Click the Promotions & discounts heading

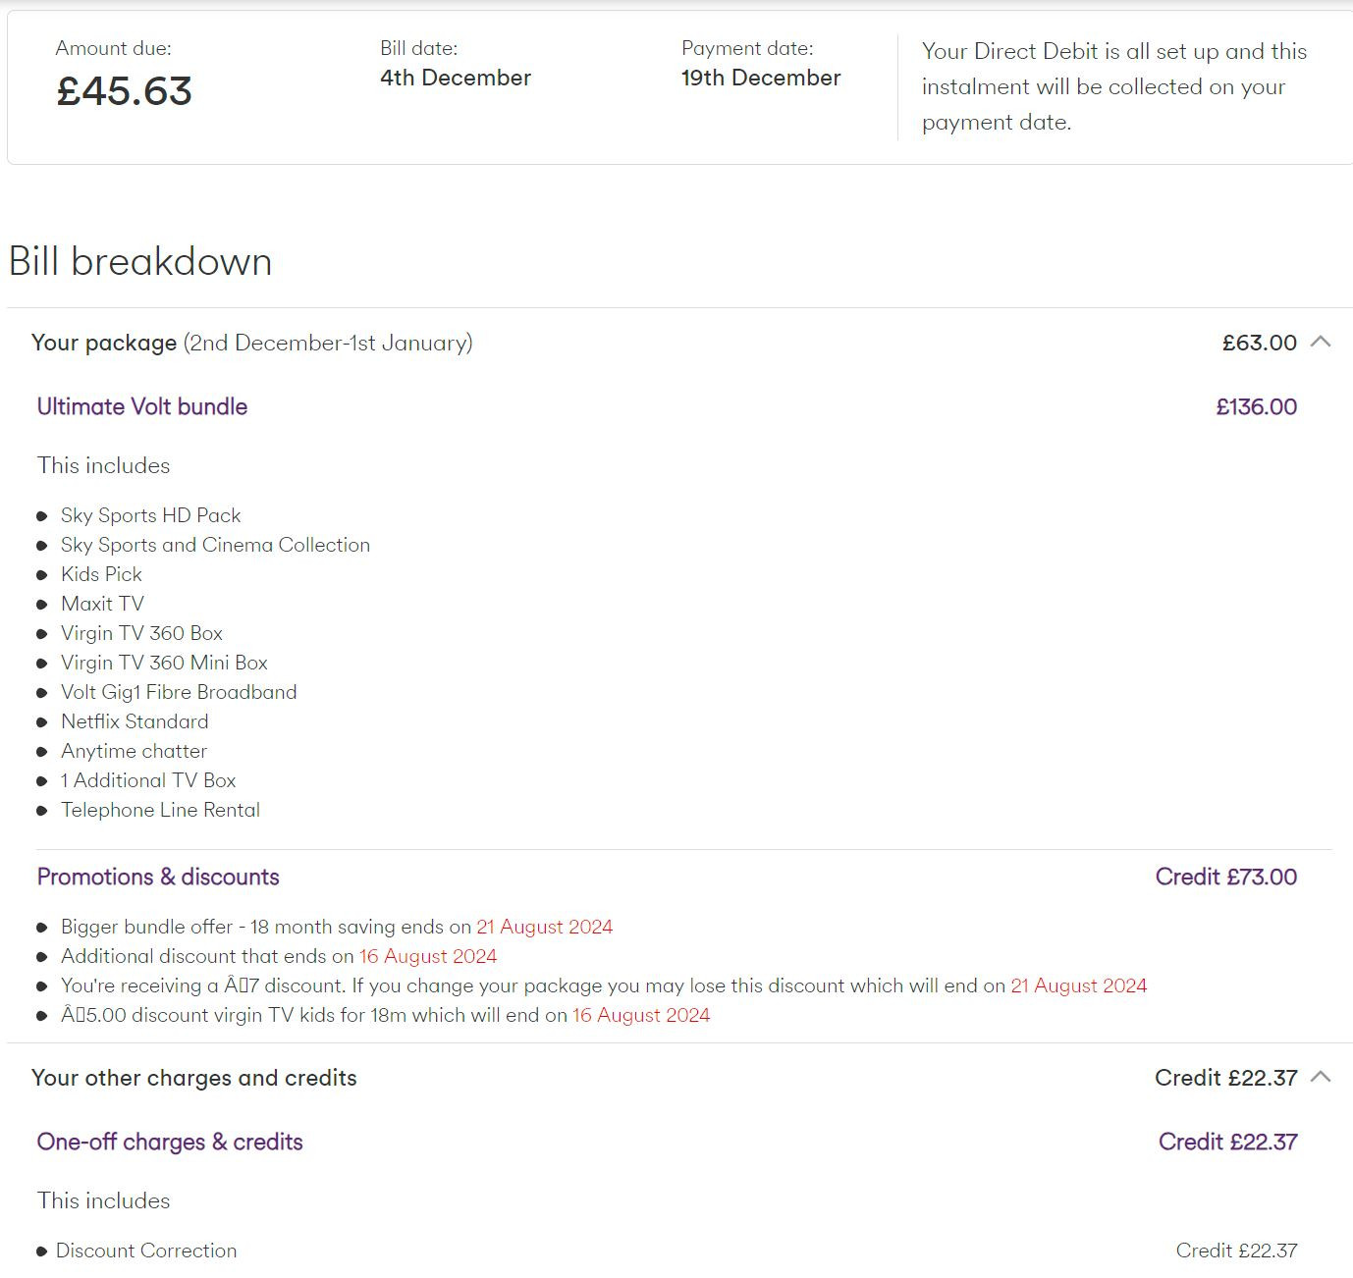pyautogui.click(x=158, y=877)
